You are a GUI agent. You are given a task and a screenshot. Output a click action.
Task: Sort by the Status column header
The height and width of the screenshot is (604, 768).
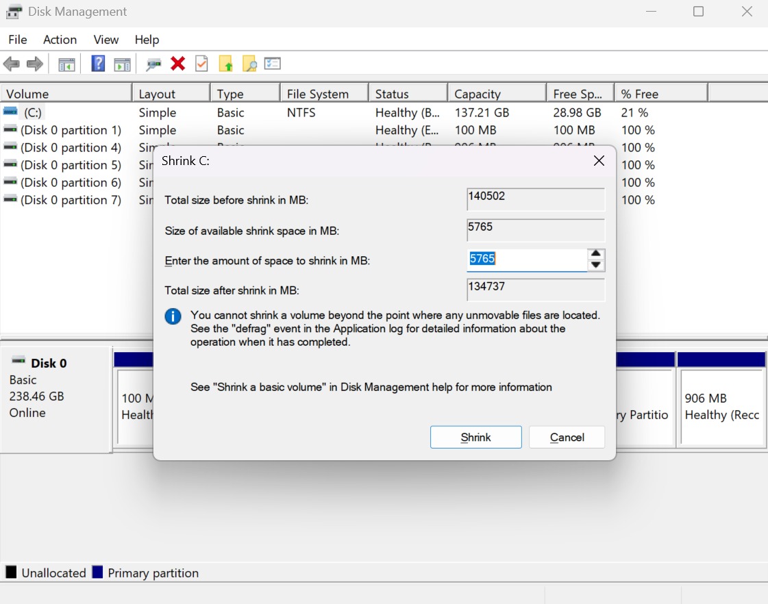[408, 94]
